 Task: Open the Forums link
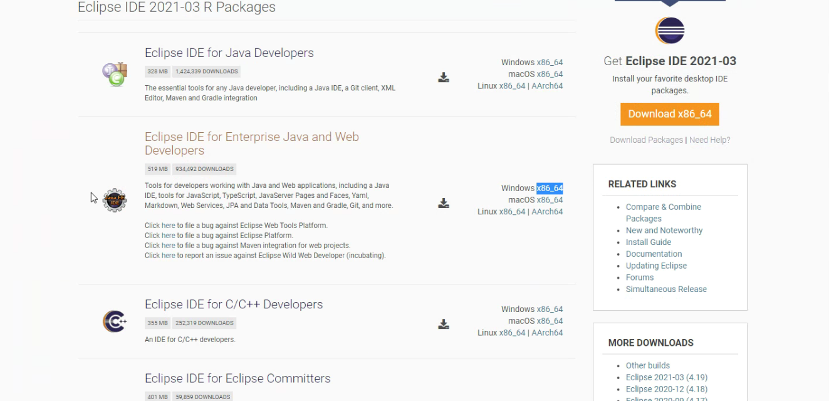[640, 277]
